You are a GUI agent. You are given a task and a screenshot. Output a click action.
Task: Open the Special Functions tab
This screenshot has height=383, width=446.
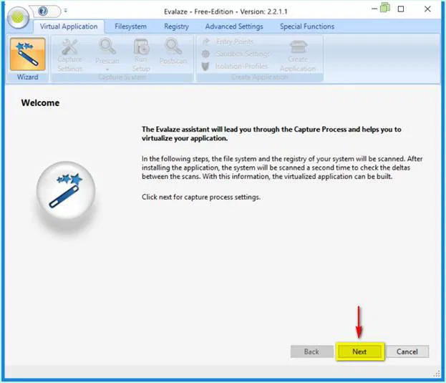[307, 26]
